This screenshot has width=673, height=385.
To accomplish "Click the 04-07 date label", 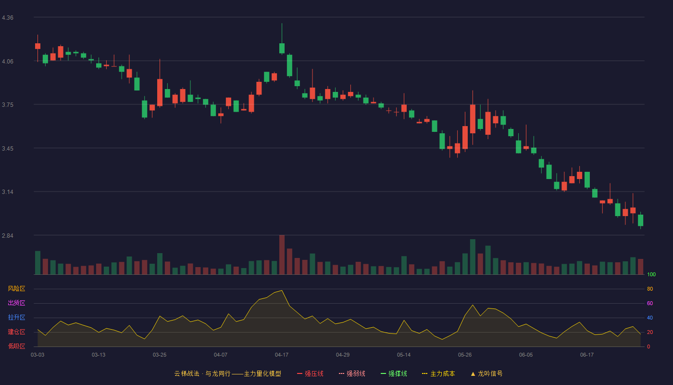I will [221, 355].
